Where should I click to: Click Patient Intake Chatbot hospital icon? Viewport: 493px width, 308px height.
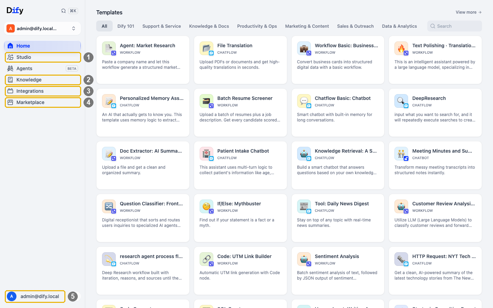point(206,154)
